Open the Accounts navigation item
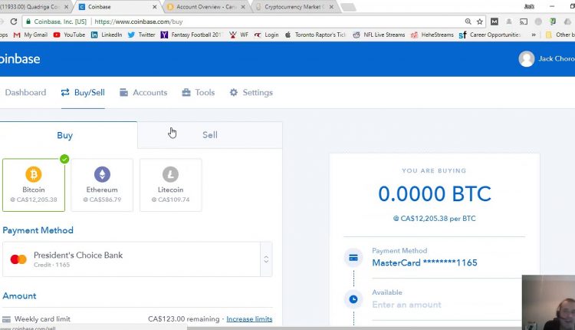Image resolution: width=575 pixels, height=330 pixels. 143,93
